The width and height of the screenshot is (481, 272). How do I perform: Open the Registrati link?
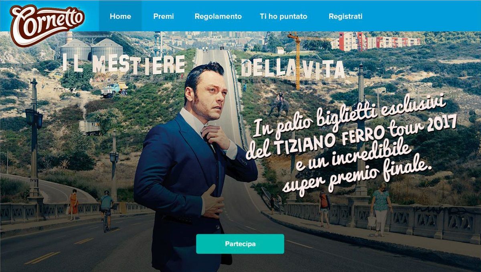(346, 16)
